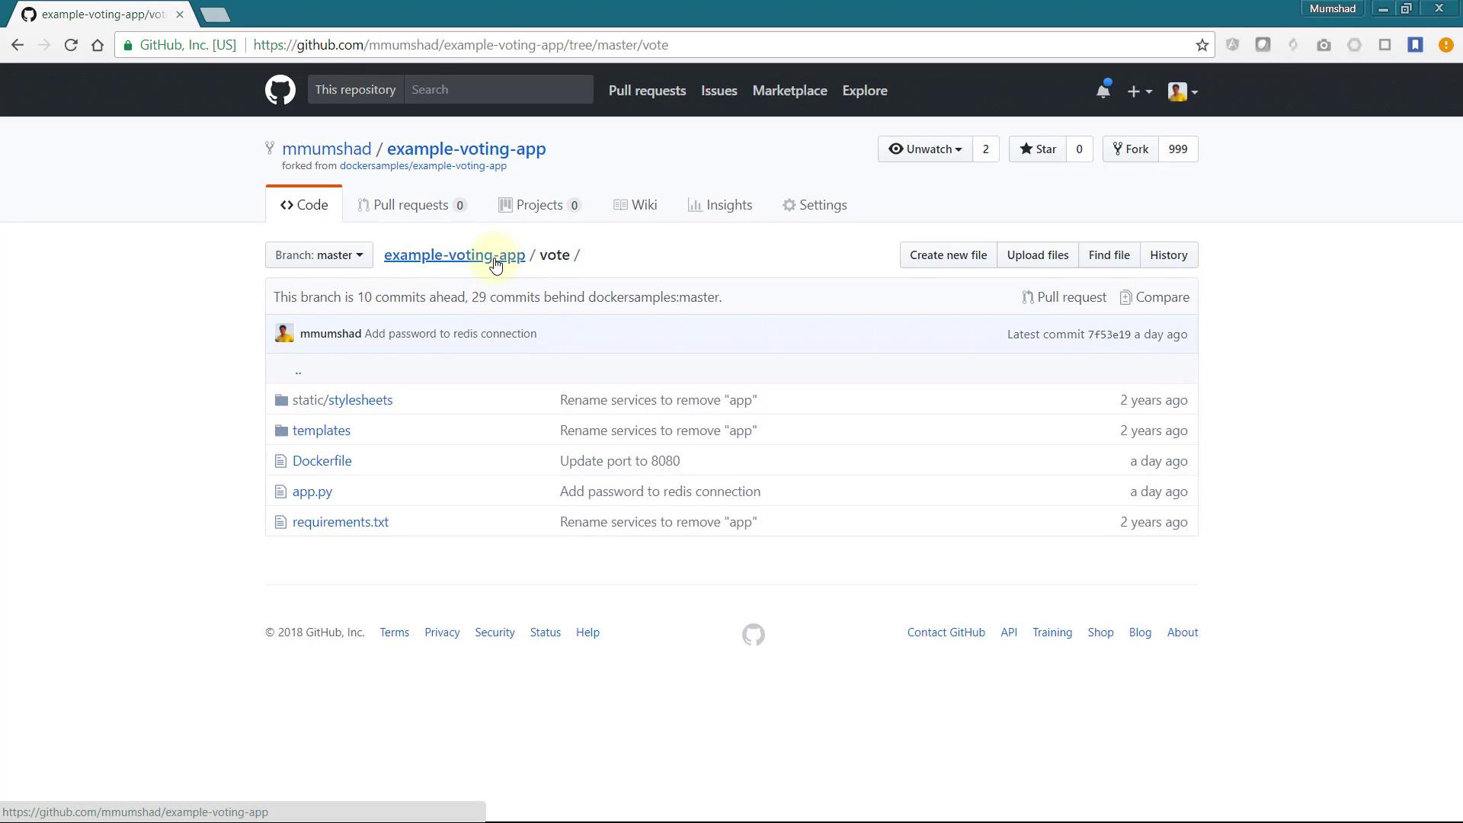The width and height of the screenshot is (1463, 823).
Task: Open the Dockerfile file
Action: click(322, 461)
